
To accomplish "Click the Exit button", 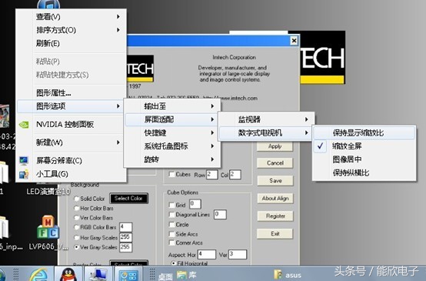I will 275,234.
